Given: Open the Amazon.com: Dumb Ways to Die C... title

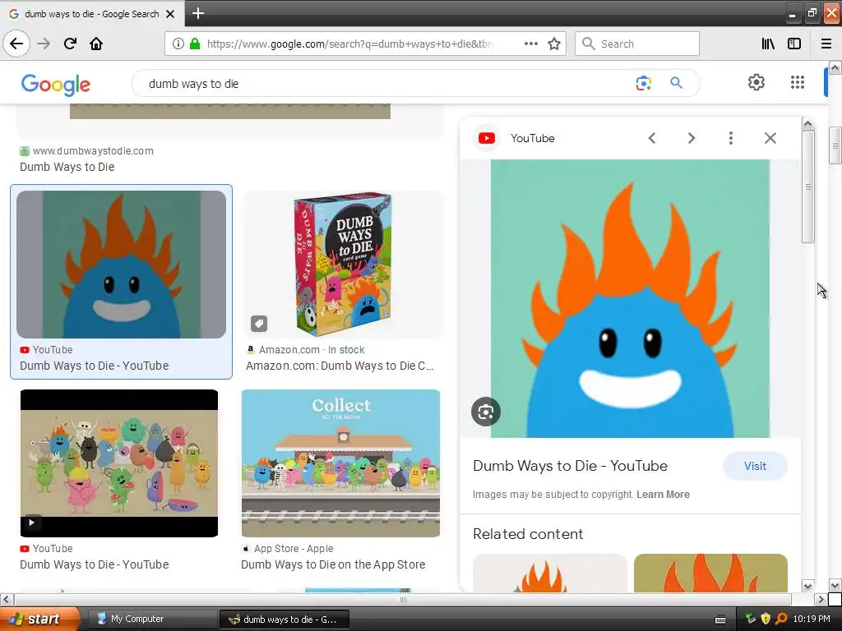Looking at the screenshot, I should pos(340,366).
